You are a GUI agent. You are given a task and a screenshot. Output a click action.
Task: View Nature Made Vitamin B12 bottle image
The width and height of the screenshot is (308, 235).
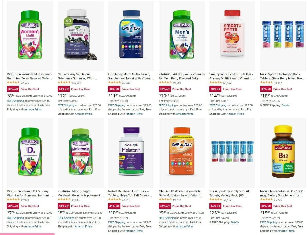pyautogui.click(x=283, y=153)
